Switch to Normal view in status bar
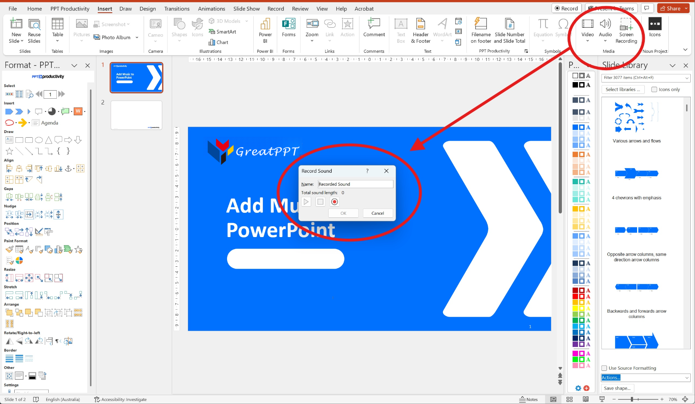695x404 pixels. 553,399
